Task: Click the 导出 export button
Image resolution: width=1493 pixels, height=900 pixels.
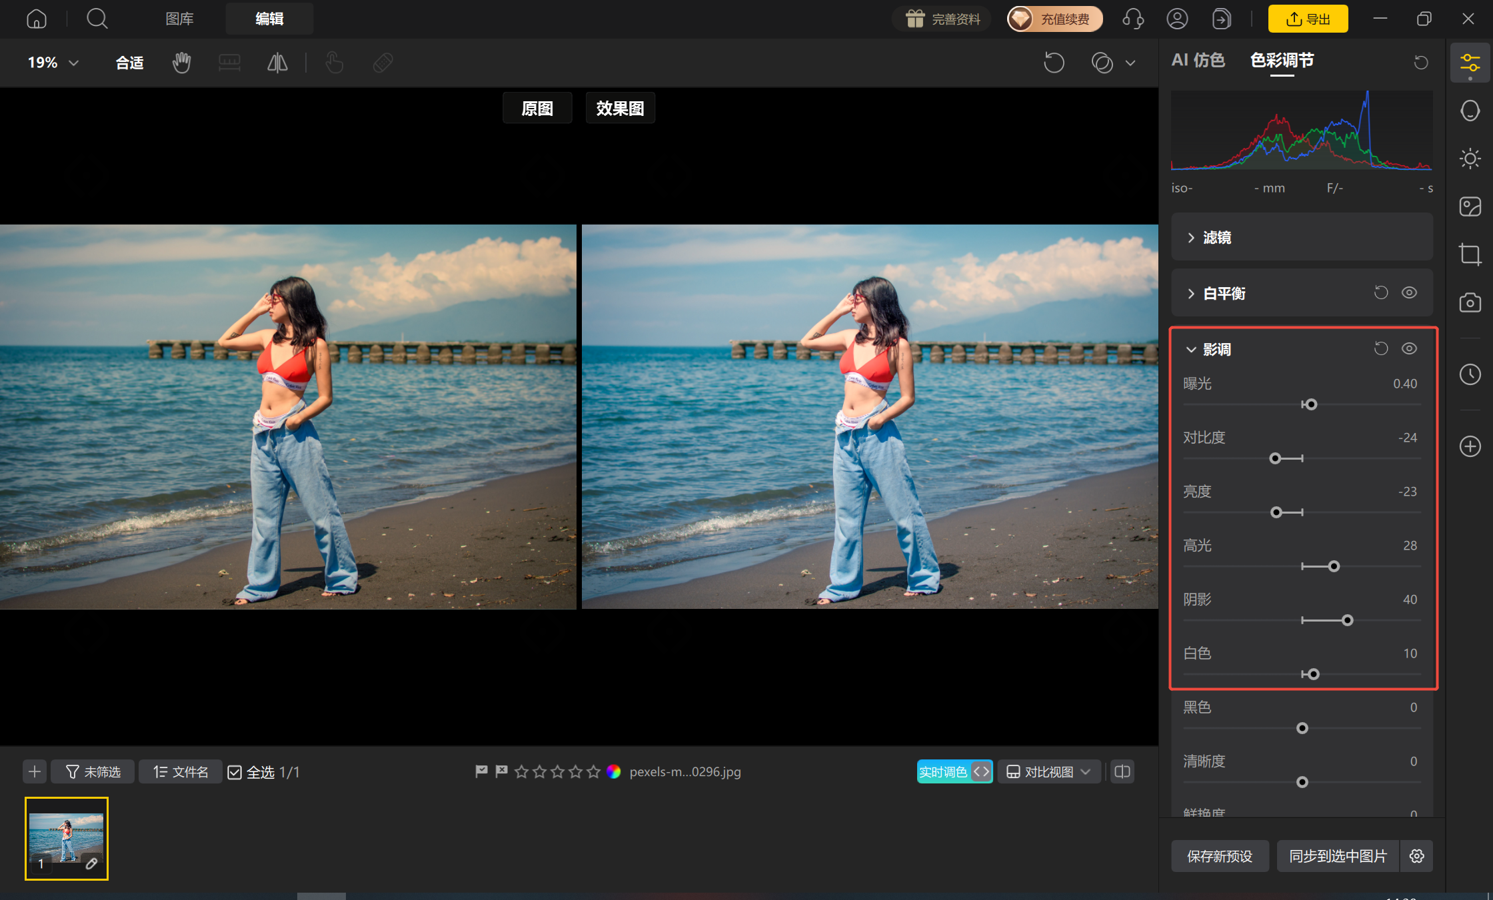Action: pyautogui.click(x=1308, y=19)
